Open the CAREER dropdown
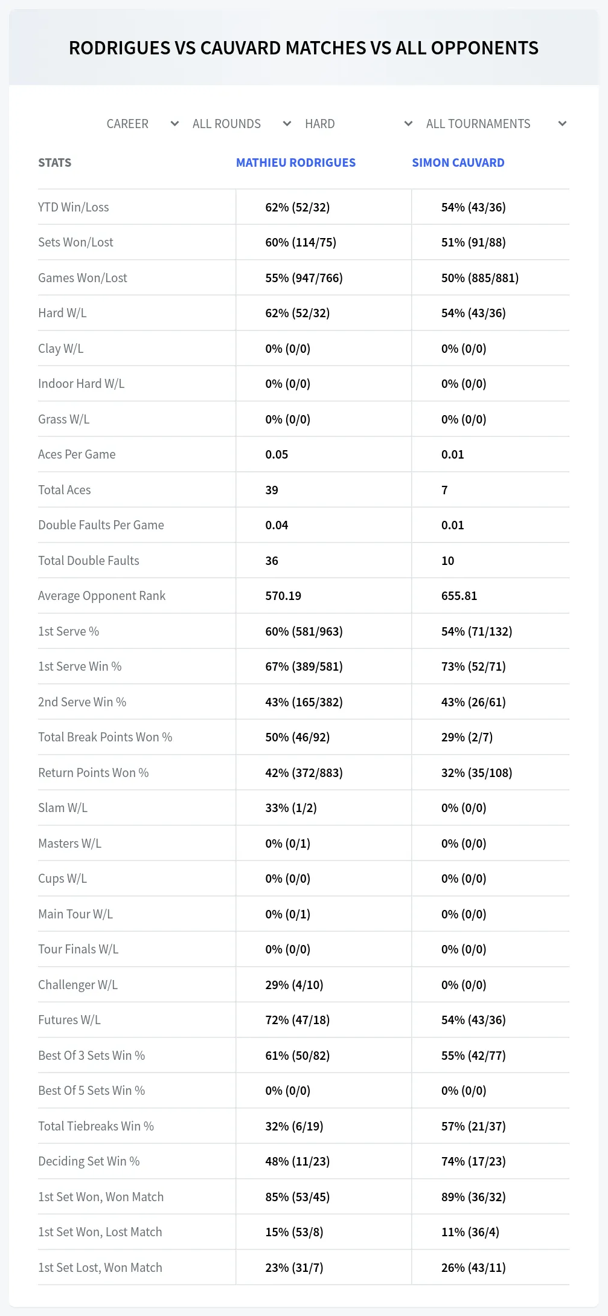This screenshot has width=608, height=1316. pos(142,124)
